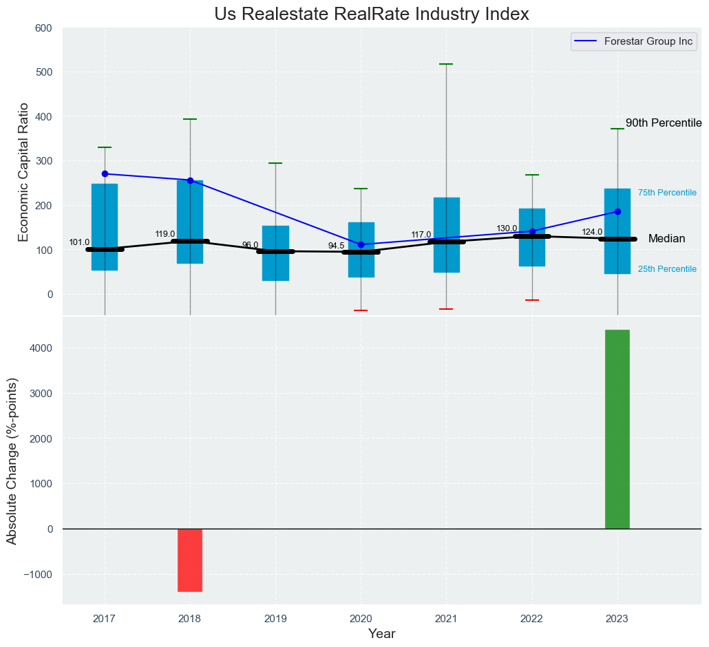Click the 94.5 median value label
The height and width of the screenshot is (647, 709).
(337, 246)
